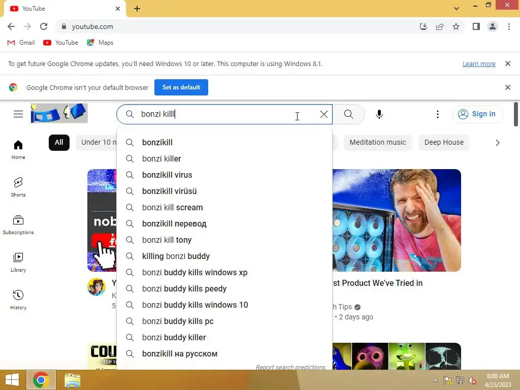The width and height of the screenshot is (520, 390).
Task: Go to Home in the sidebar
Action: (18, 150)
